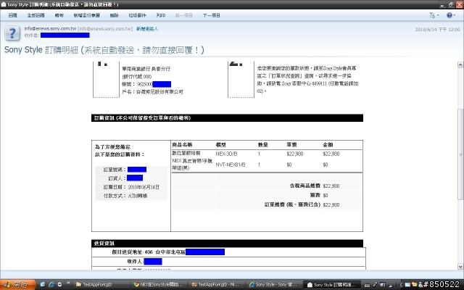Screen dimensions: 464x290
Task: Click the ATM轉帳 payment method text
Action: [x=138, y=196]
